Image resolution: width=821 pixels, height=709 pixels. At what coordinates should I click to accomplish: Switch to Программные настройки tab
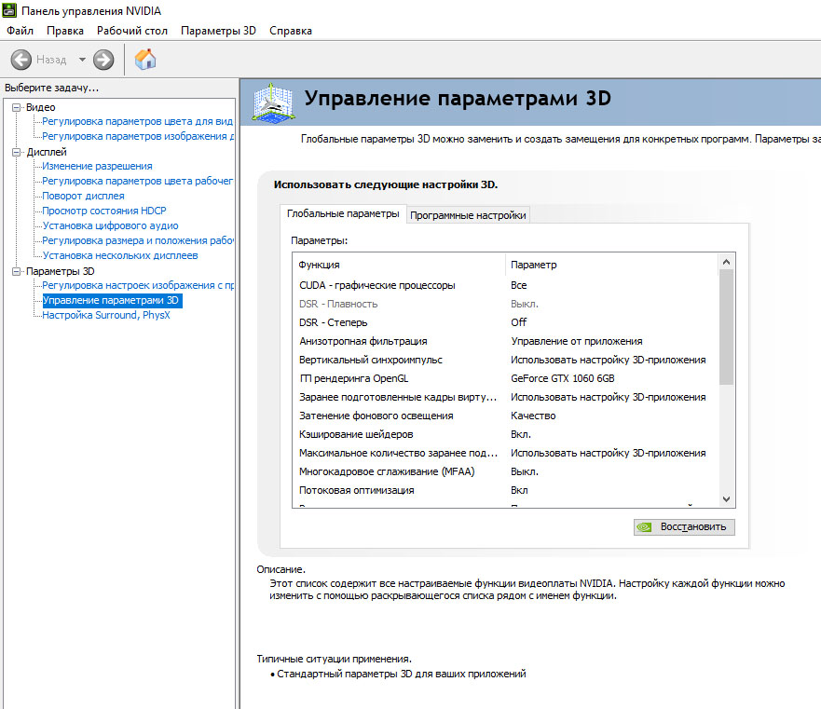click(468, 215)
